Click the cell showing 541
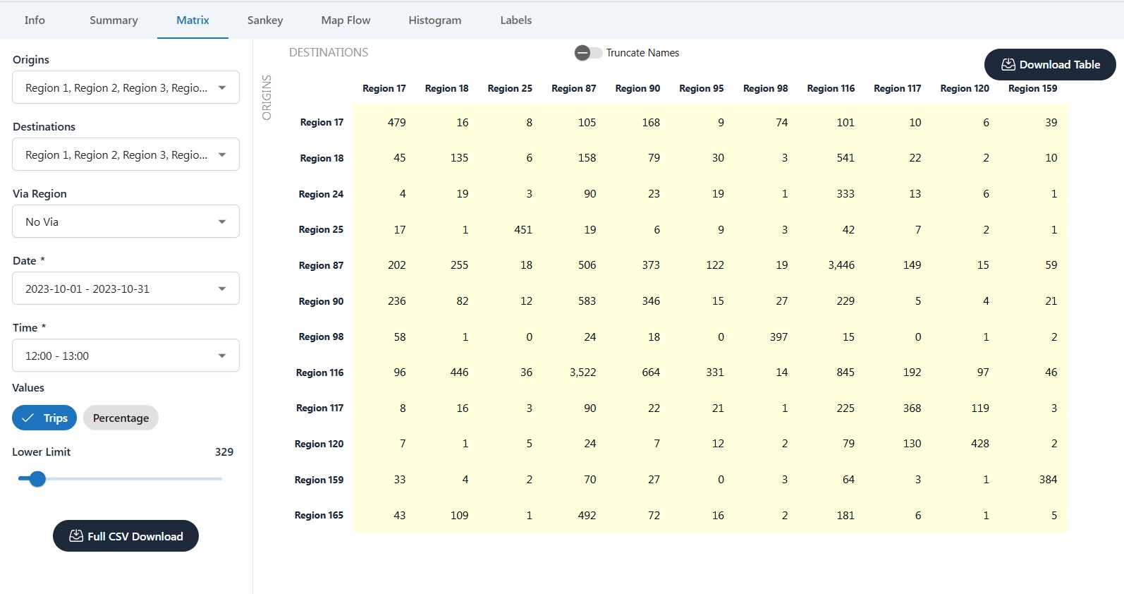 (x=845, y=158)
